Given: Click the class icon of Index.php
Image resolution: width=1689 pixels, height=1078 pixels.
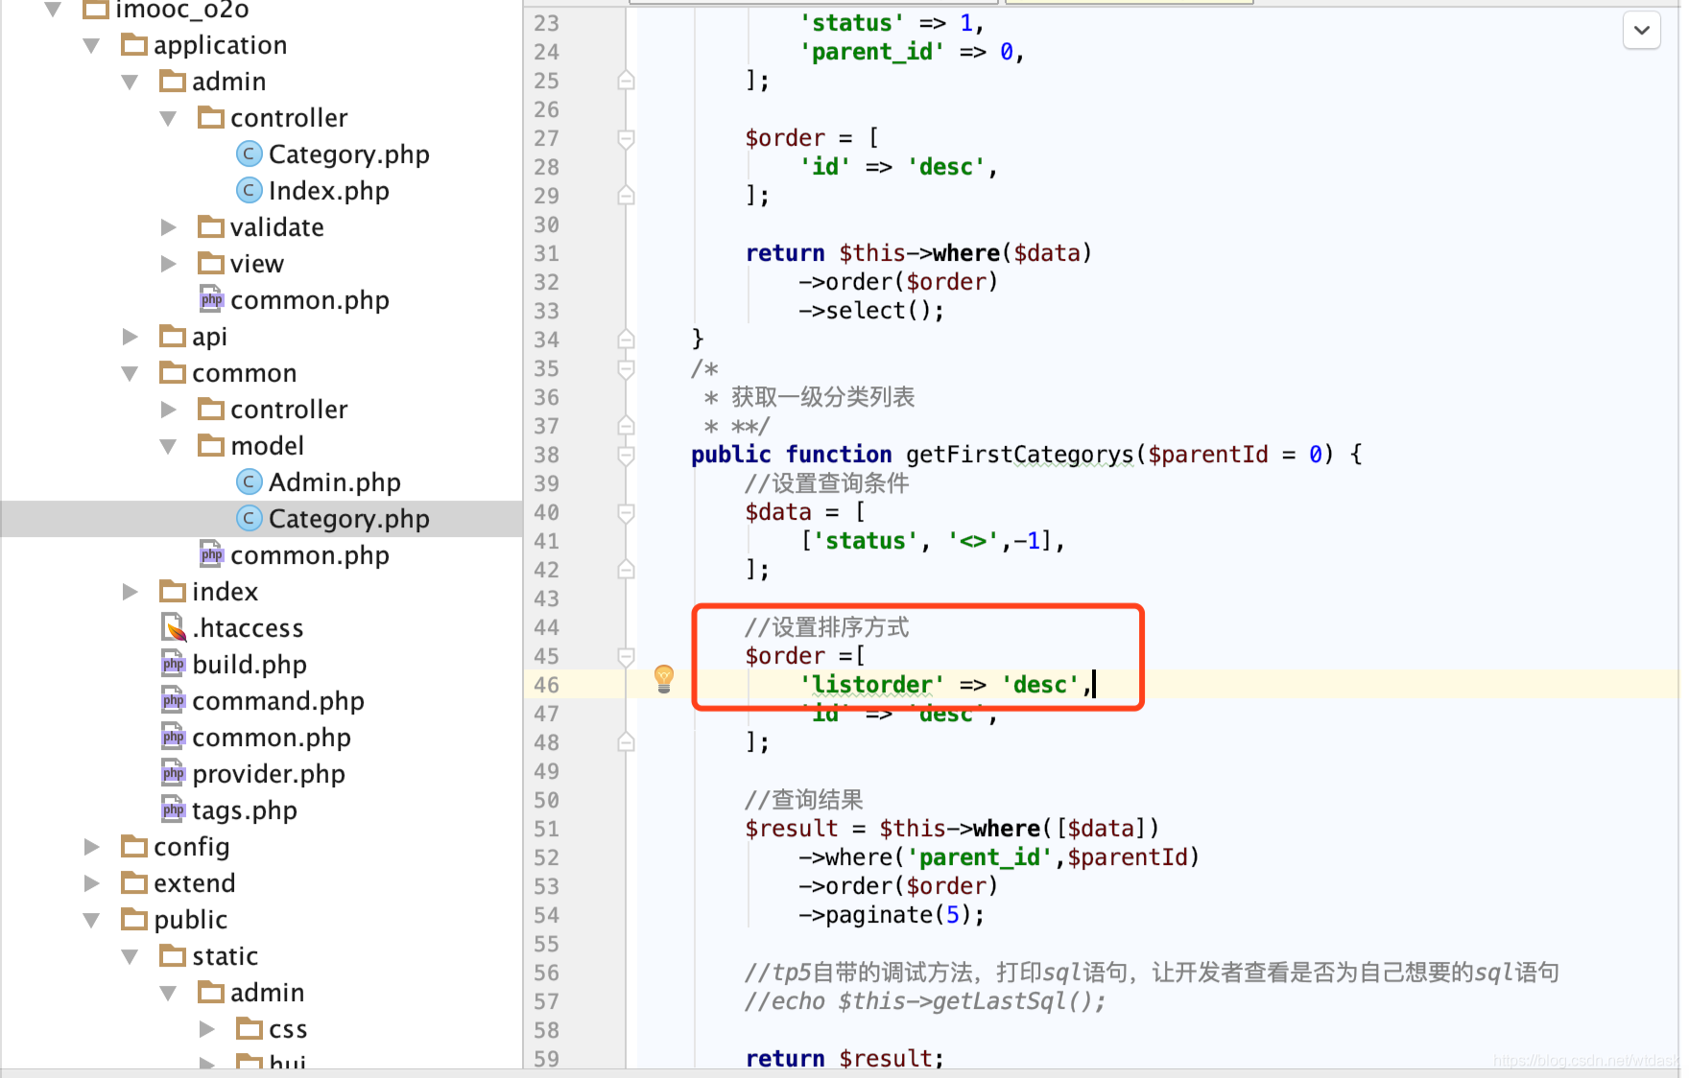Looking at the screenshot, I should 250,191.
